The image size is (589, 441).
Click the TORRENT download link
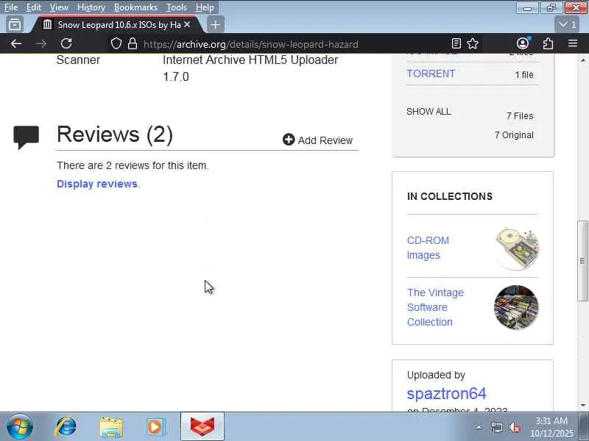tap(431, 73)
